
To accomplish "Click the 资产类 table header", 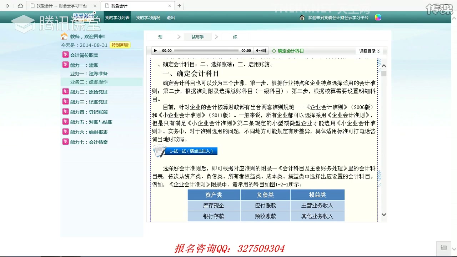I will (214, 195).
